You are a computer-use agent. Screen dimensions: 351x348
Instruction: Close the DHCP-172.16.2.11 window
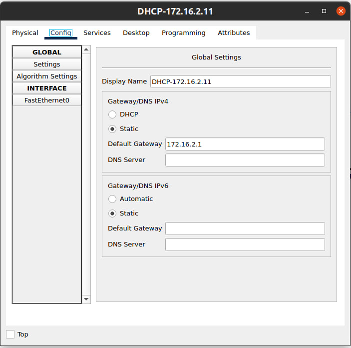341,11
